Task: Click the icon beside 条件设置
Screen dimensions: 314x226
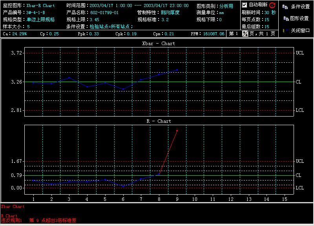Action: [x=285, y=7]
